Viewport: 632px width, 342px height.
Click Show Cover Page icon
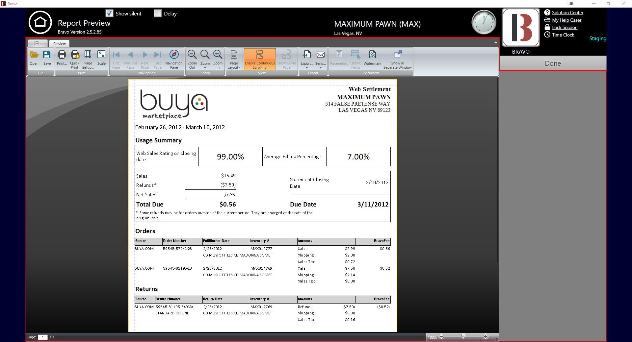[286, 60]
